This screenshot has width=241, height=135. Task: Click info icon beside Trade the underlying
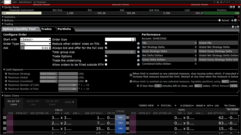click(x=138, y=60)
